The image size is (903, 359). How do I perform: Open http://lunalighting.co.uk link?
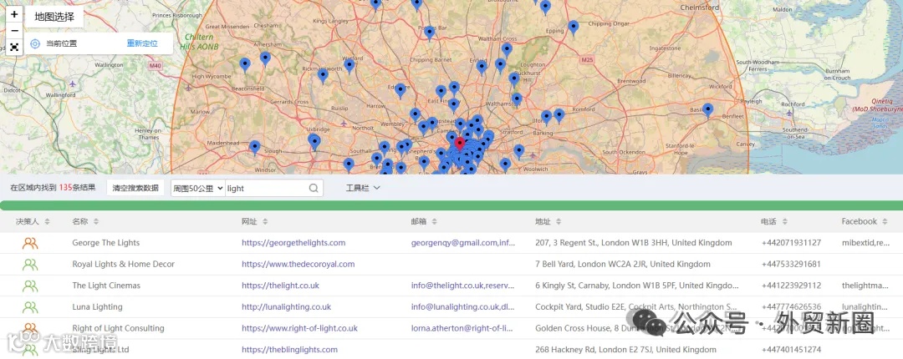tap(286, 306)
